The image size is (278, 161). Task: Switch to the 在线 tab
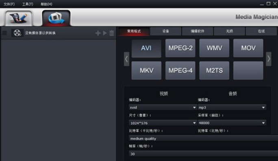coord(261,31)
